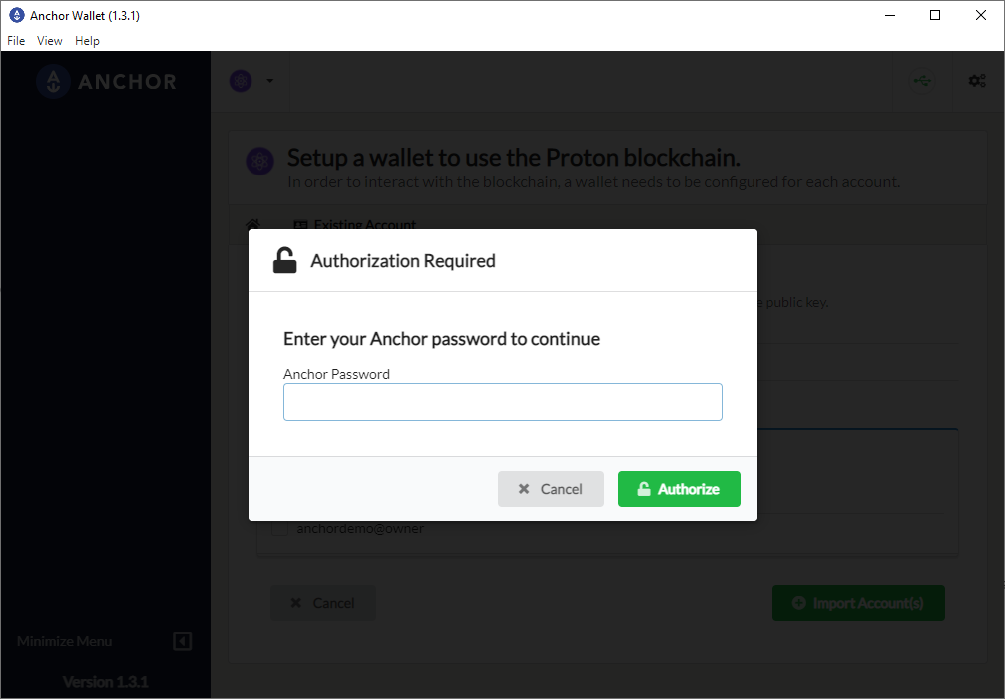Image resolution: width=1005 pixels, height=699 pixels.
Task: Open the File menu
Action: pos(15,40)
